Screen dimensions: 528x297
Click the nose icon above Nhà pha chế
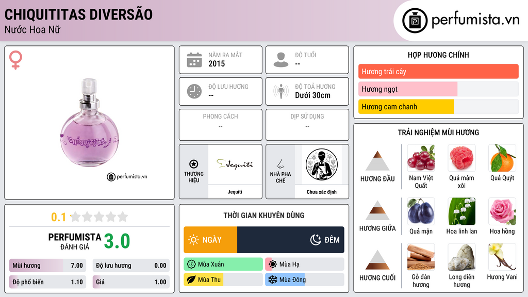tap(280, 164)
